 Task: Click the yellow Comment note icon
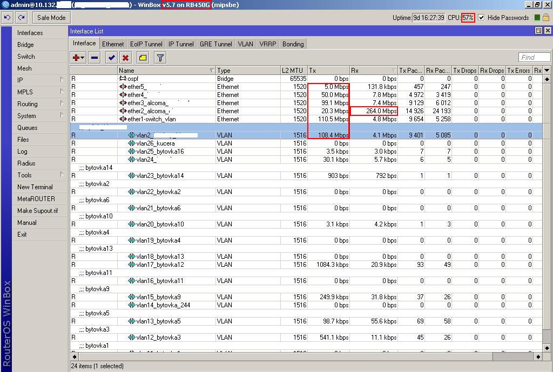point(143,58)
